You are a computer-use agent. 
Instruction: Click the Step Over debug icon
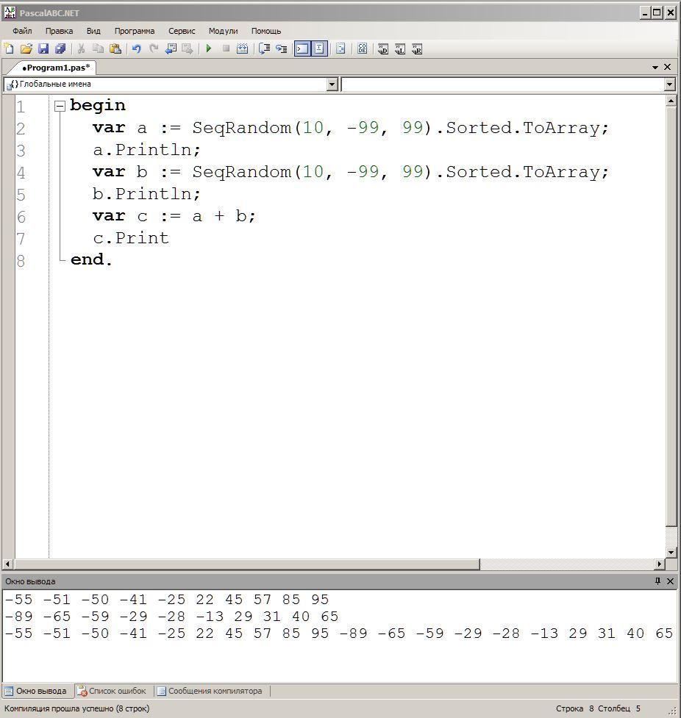tap(265, 49)
